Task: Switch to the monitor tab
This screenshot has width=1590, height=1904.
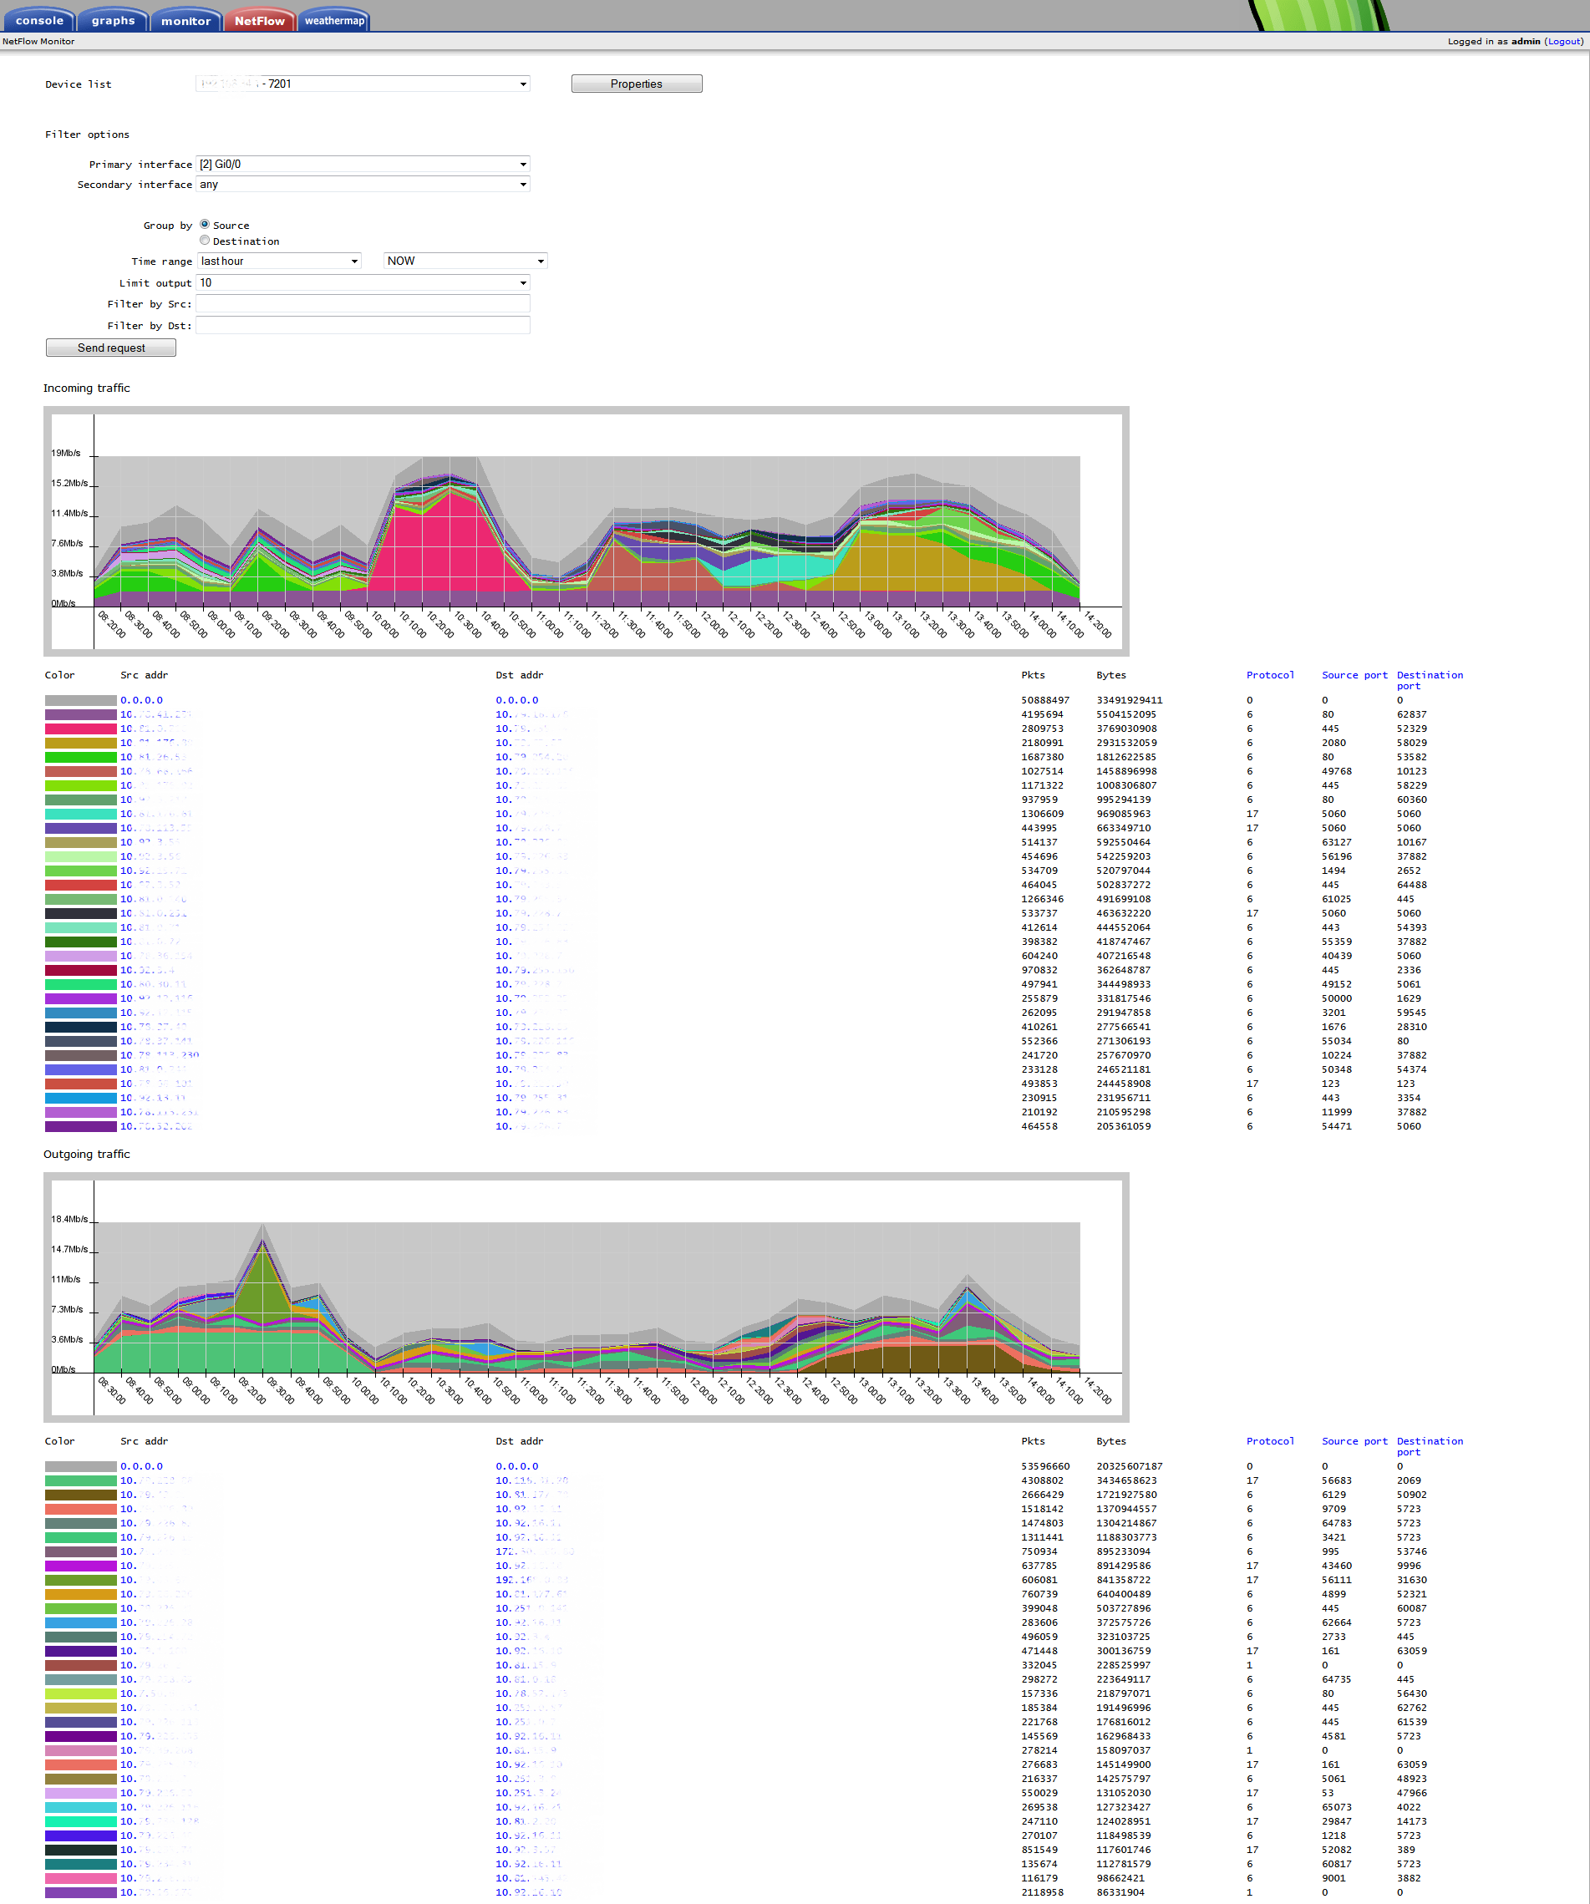Action: (x=185, y=19)
